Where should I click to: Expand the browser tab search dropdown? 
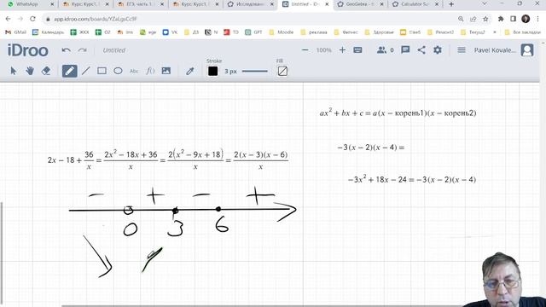(x=485, y=3)
